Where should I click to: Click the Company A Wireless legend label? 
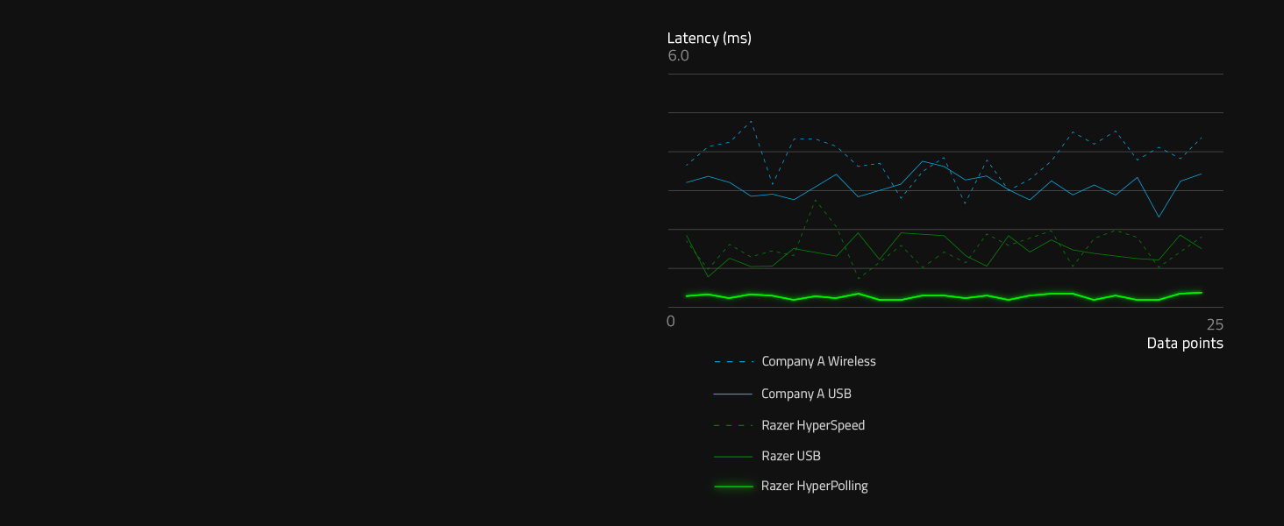point(818,361)
